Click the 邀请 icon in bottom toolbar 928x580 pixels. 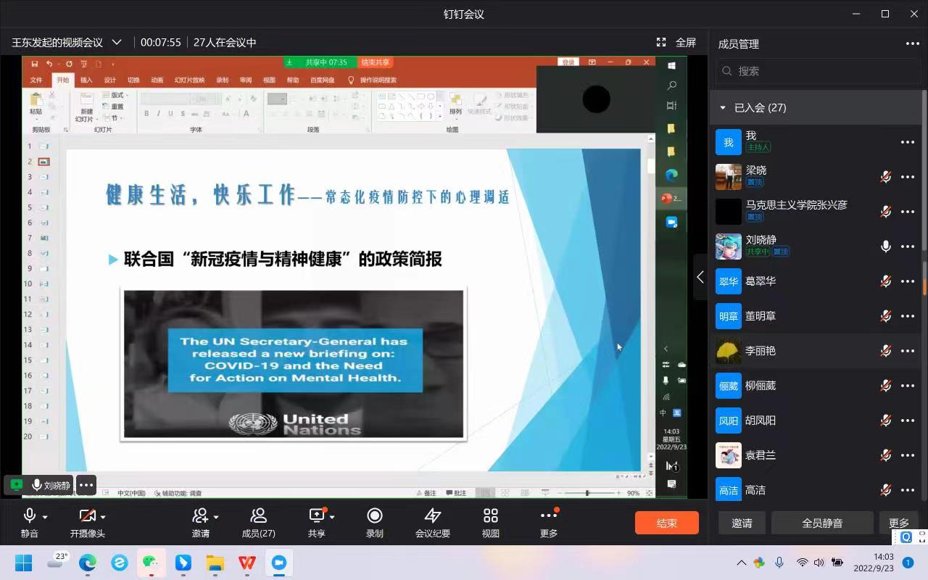pos(200,522)
